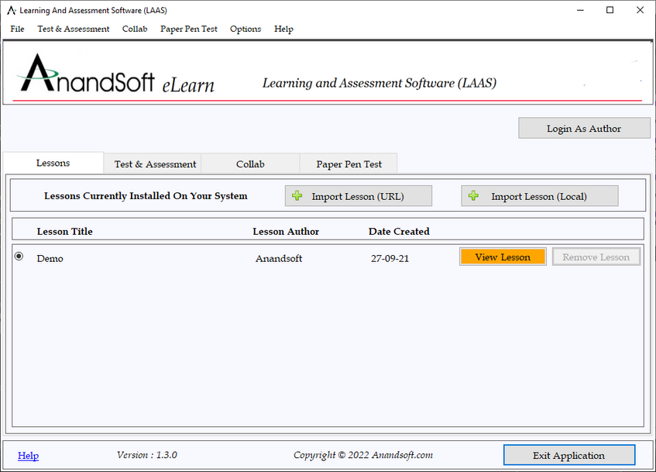Select the Demo lesson radio button

(x=19, y=257)
